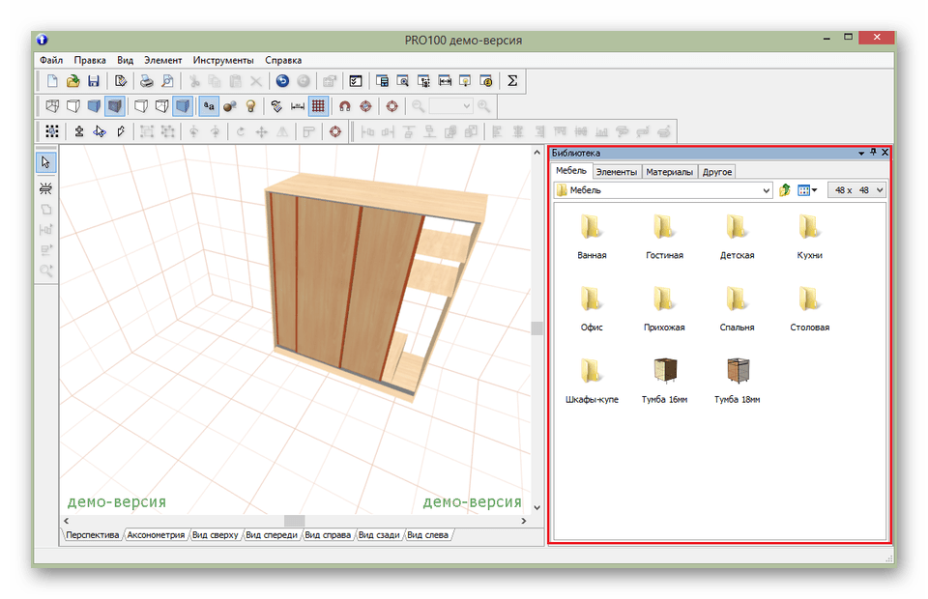The height and width of the screenshot is (599, 928).
Task: Switch to sketch display mode cube icon
Action: pyautogui.click(x=72, y=106)
